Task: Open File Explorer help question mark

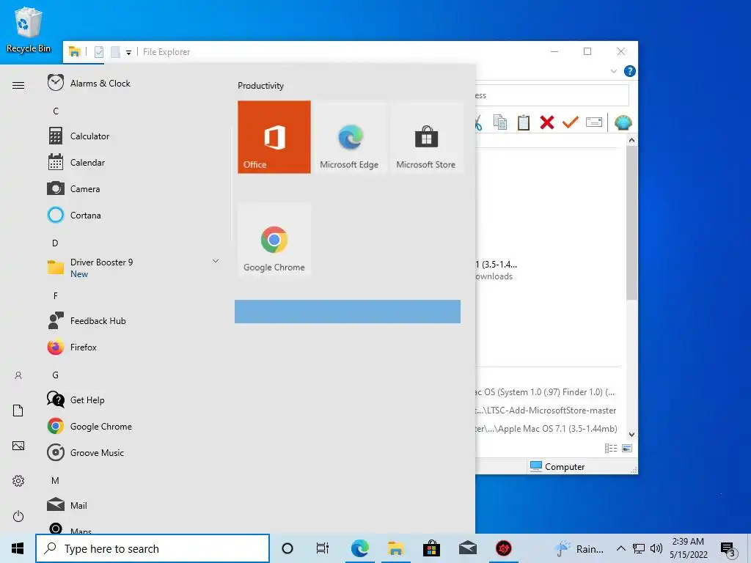Action: [630, 71]
